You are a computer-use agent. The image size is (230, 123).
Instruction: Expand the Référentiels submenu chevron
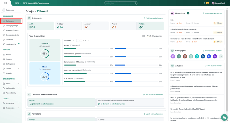(x=19, y=88)
